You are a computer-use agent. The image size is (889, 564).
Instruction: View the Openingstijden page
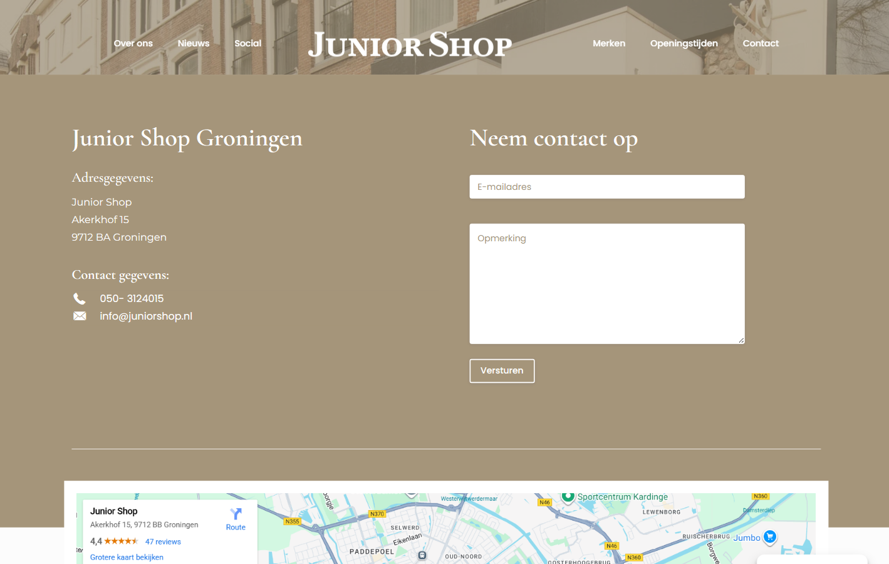[x=684, y=43]
